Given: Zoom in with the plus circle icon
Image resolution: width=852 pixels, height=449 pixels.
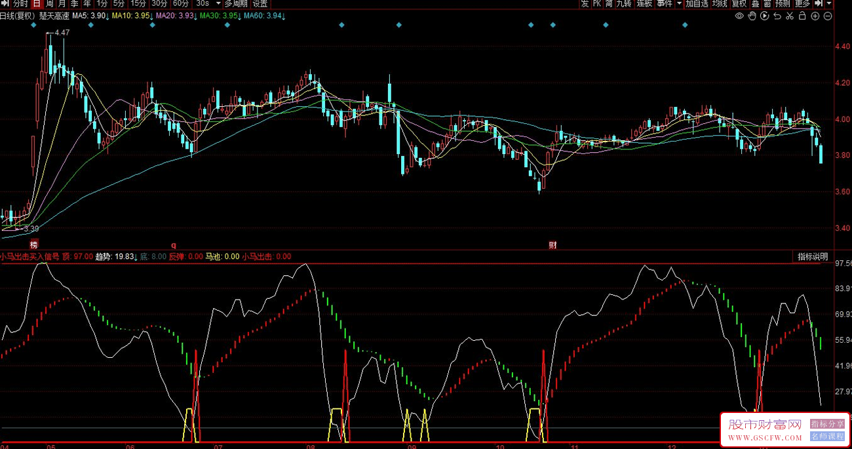Looking at the screenshot, I should pos(815,16).
